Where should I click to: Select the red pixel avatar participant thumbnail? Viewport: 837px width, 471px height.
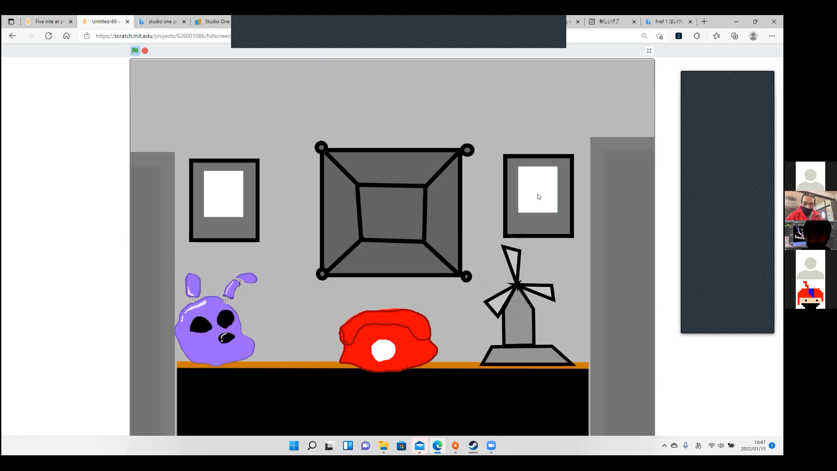coord(811,294)
